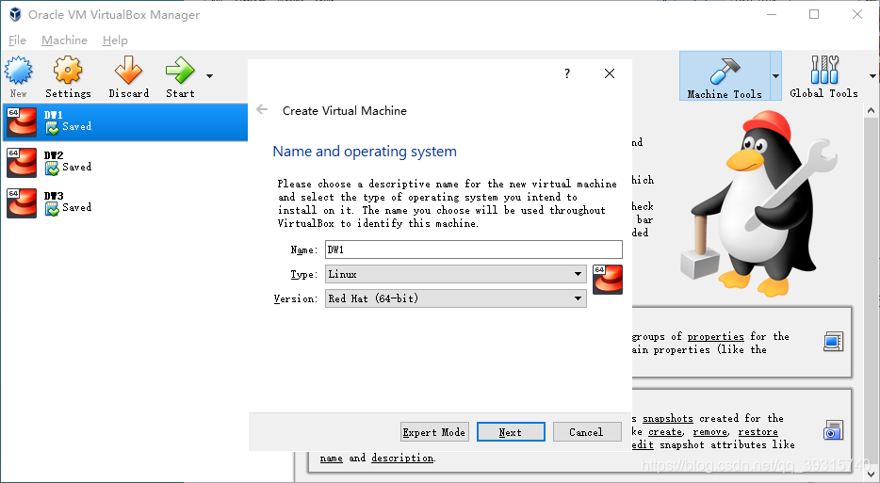This screenshot has height=483, width=880.
Task: Minimize the VirtualBox Manager window
Action: click(772, 14)
